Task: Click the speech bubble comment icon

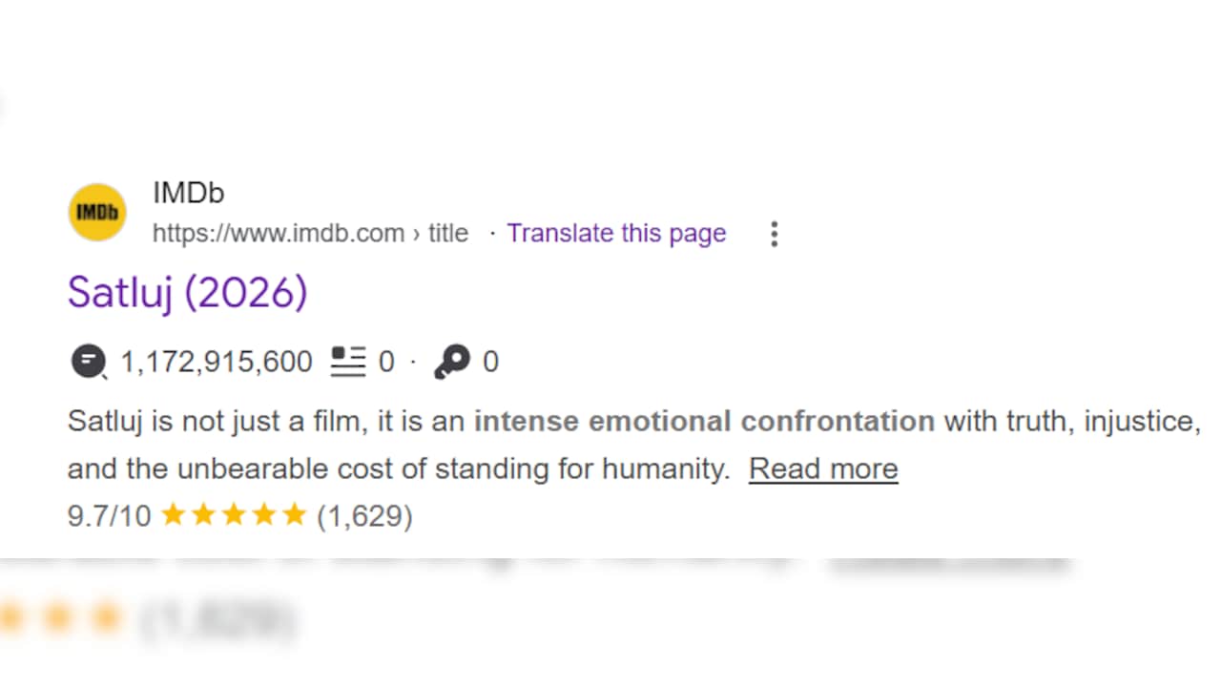Action: pyautogui.click(x=89, y=363)
